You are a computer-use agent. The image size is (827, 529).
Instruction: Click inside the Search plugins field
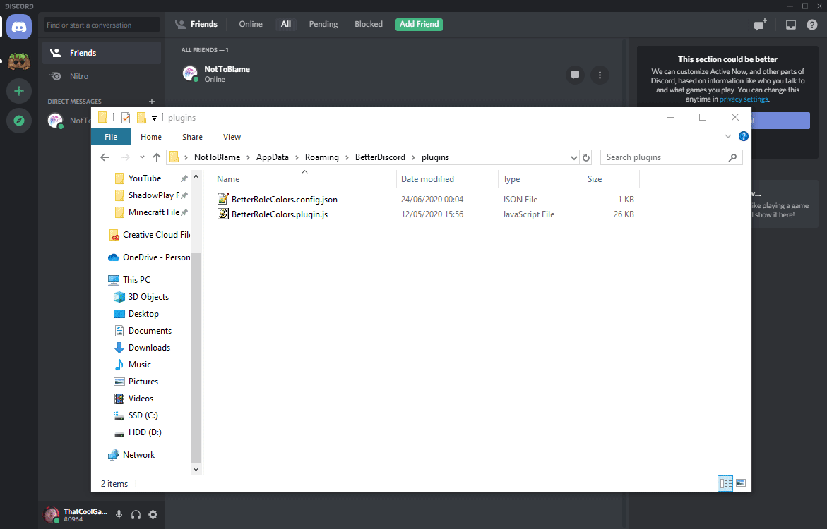[664, 157]
